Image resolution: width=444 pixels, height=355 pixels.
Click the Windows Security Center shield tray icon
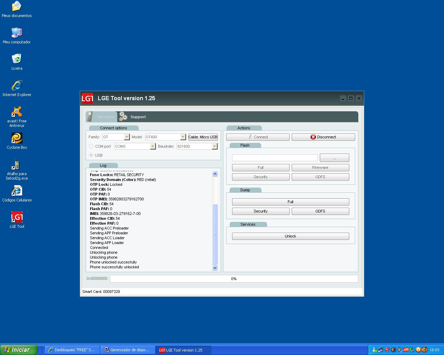[x=387, y=350]
